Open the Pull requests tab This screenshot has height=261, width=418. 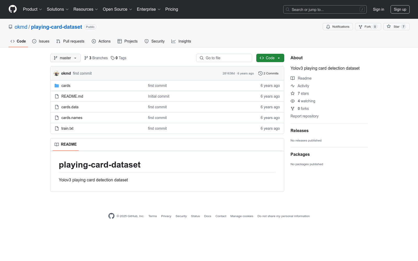click(x=70, y=41)
